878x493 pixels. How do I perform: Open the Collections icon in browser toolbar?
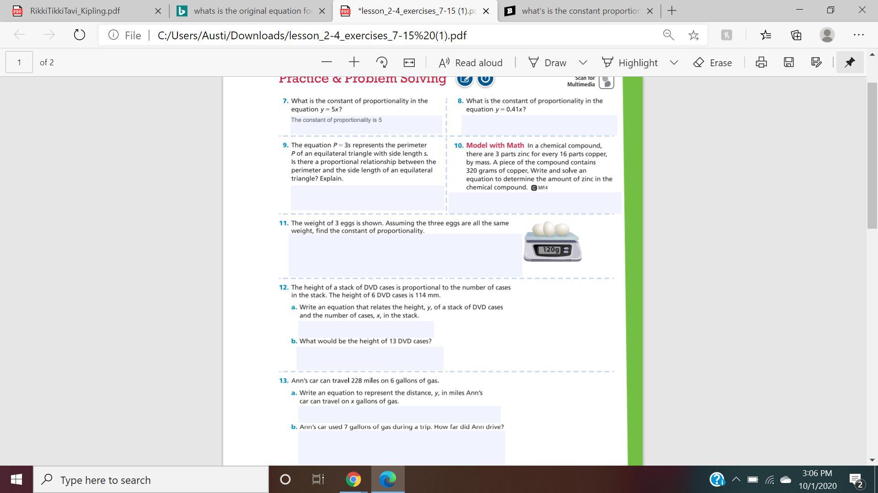tap(796, 35)
